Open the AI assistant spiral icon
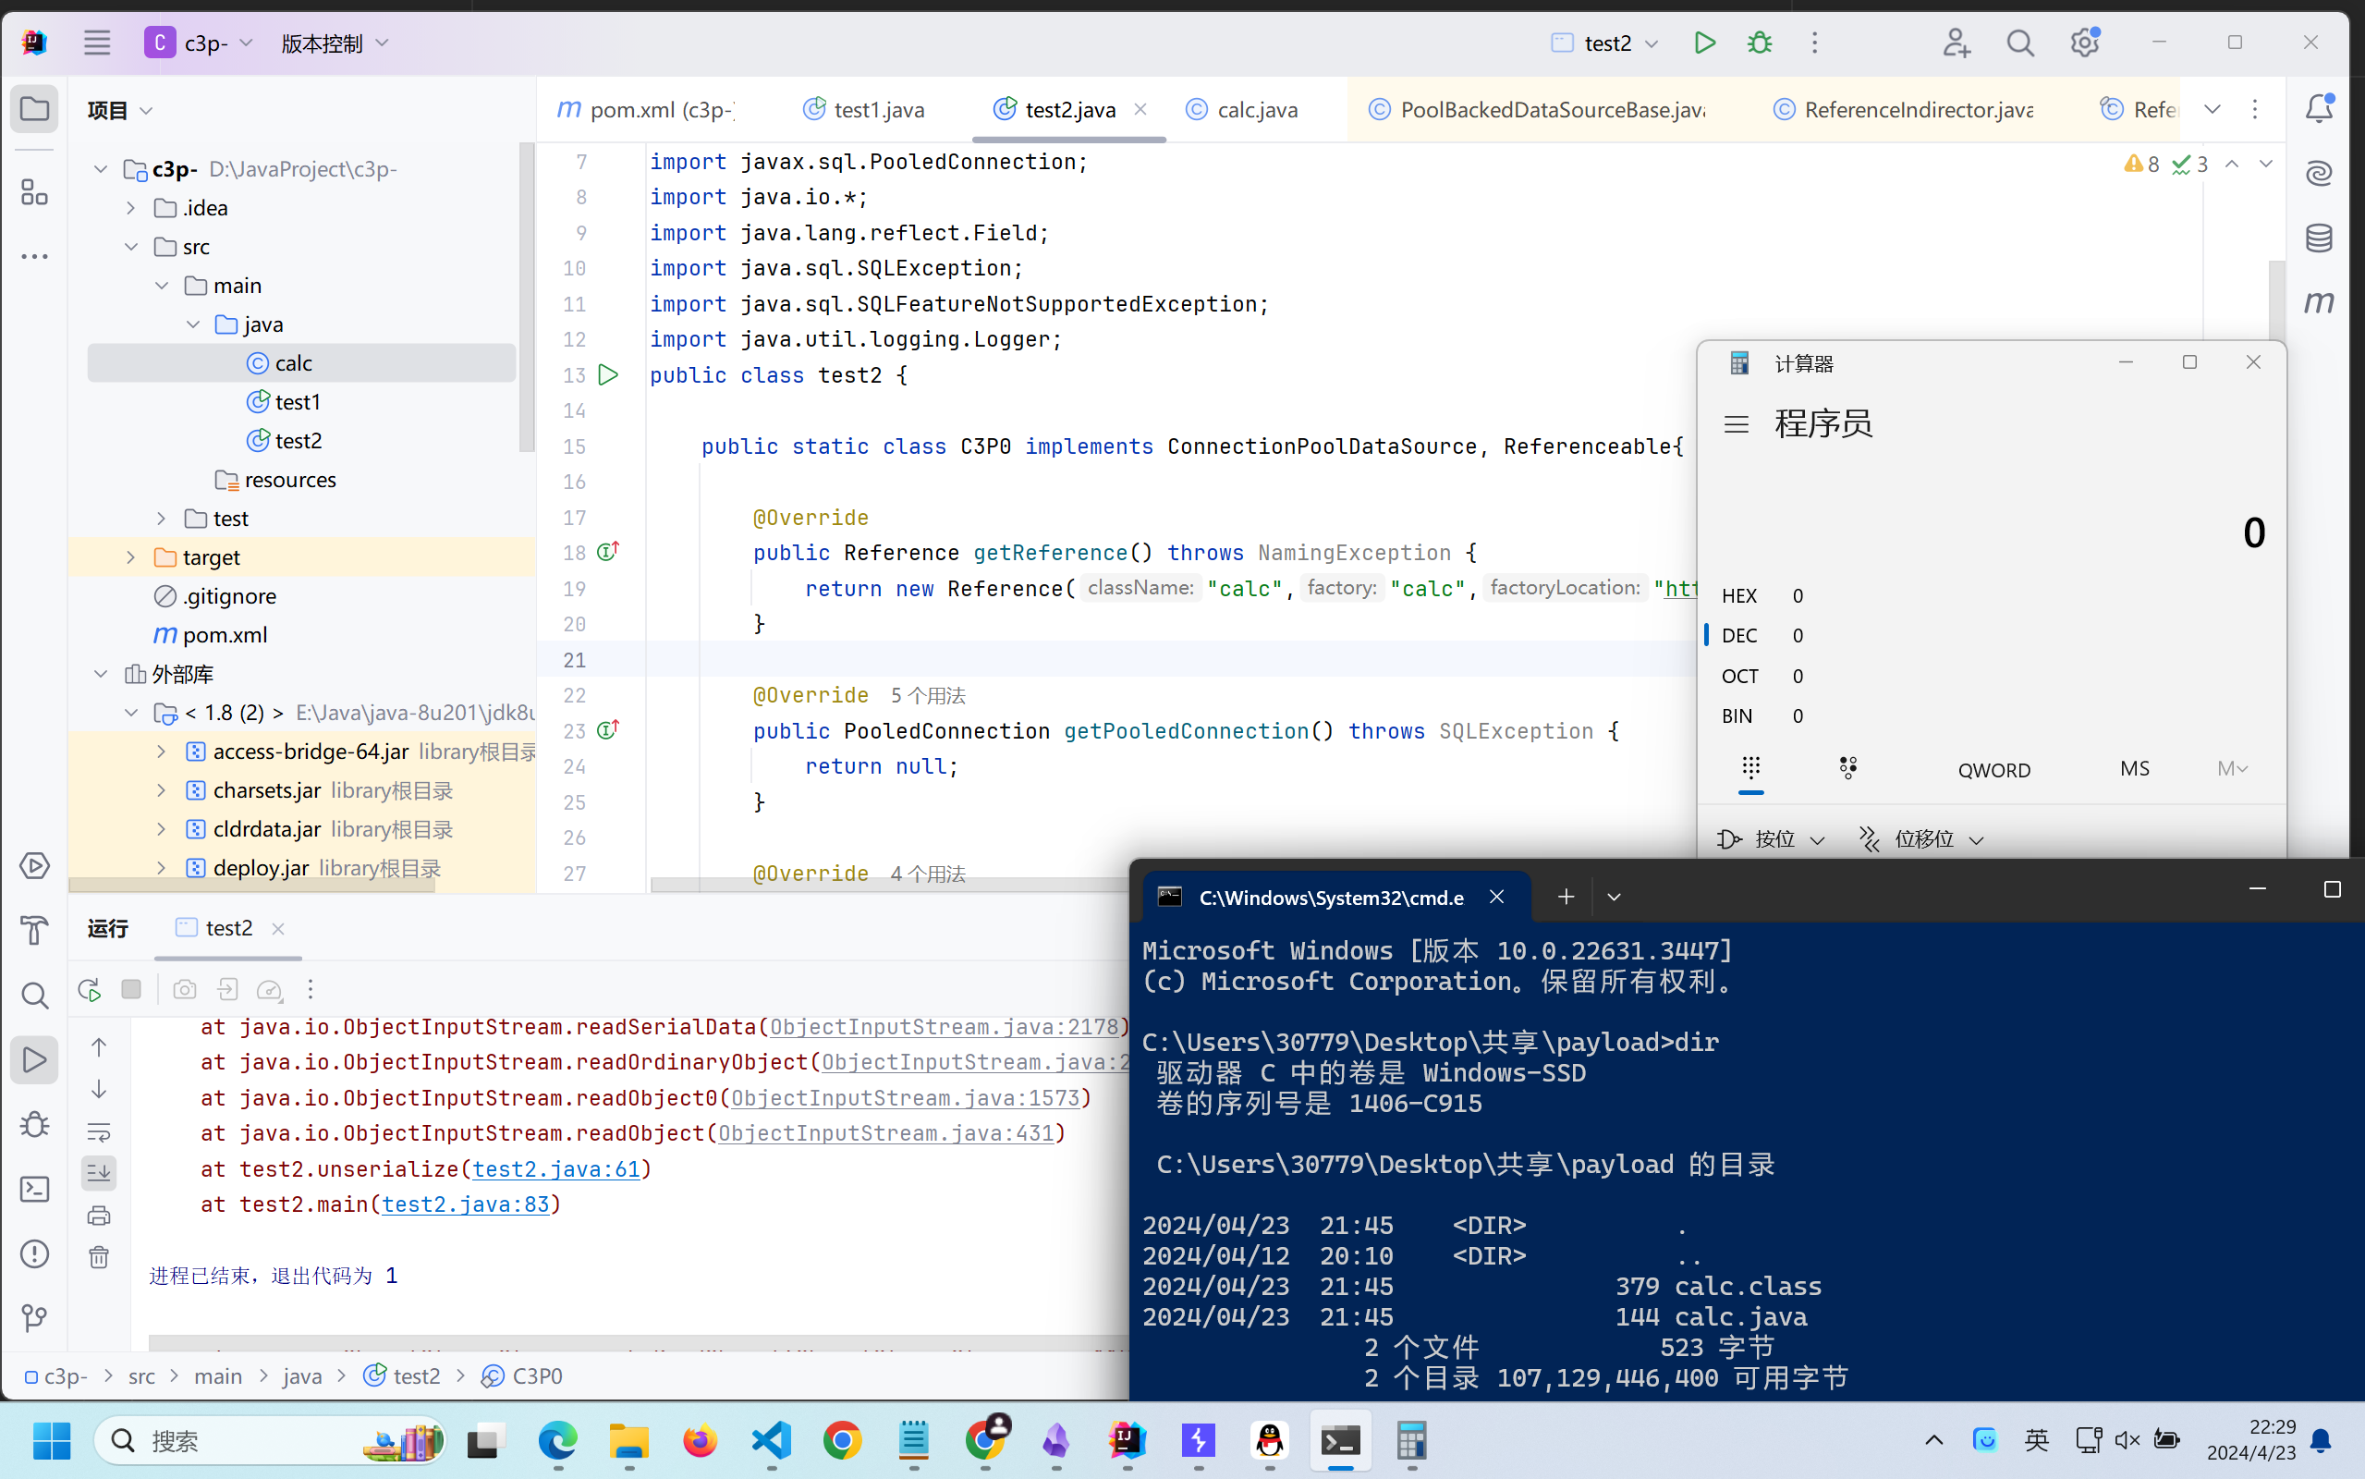 2319,173
